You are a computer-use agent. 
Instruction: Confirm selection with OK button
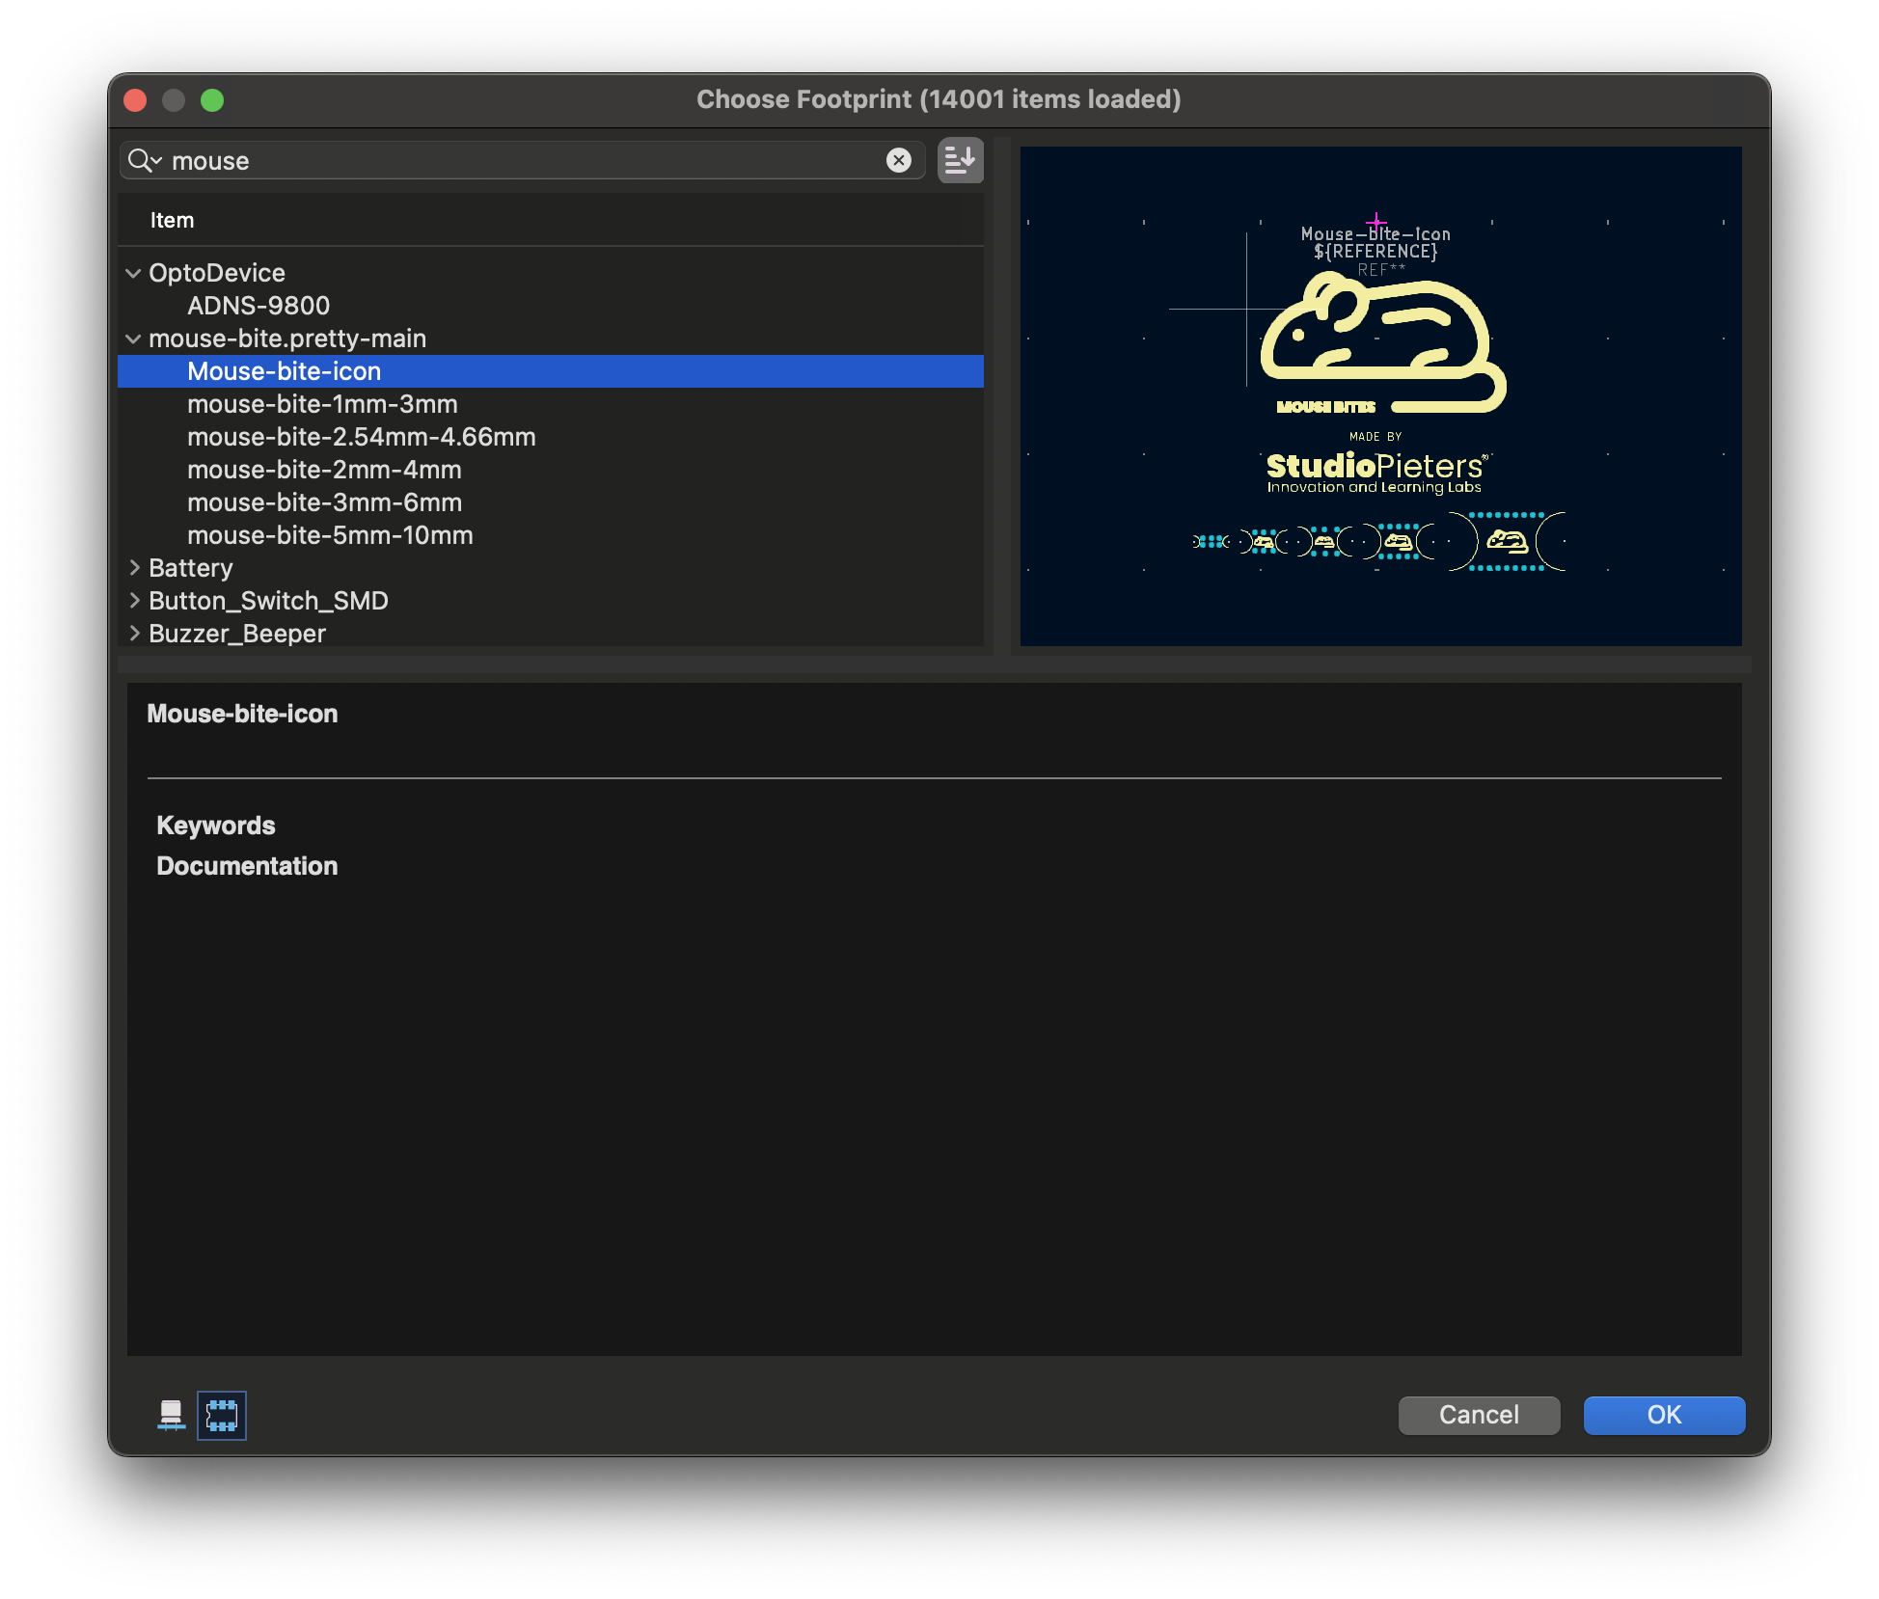1664,1415
